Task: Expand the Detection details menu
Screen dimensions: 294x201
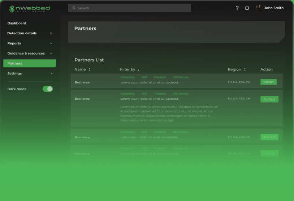Action: coord(51,33)
